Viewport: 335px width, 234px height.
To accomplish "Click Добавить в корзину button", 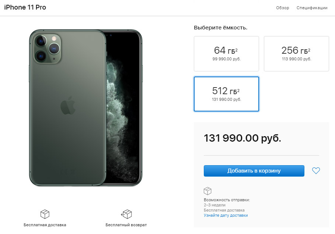I will (x=254, y=171).
